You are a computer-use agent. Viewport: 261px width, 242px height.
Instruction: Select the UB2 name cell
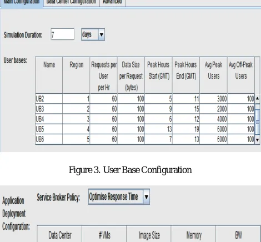click(49, 99)
